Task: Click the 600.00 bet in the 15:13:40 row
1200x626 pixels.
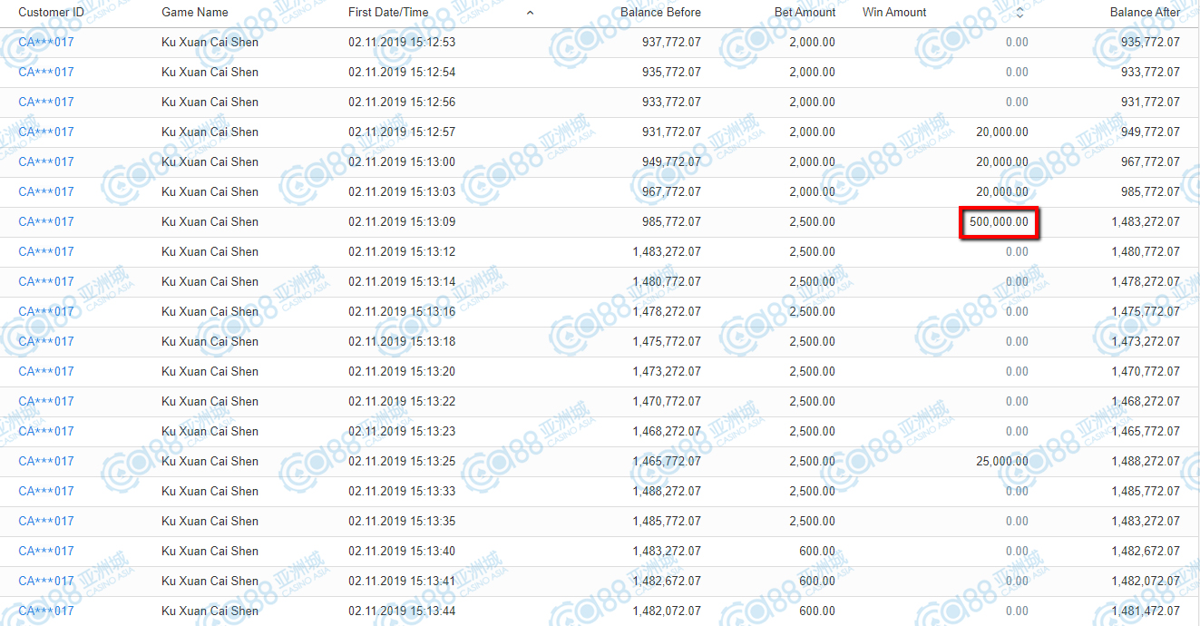Action: tap(817, 551)
